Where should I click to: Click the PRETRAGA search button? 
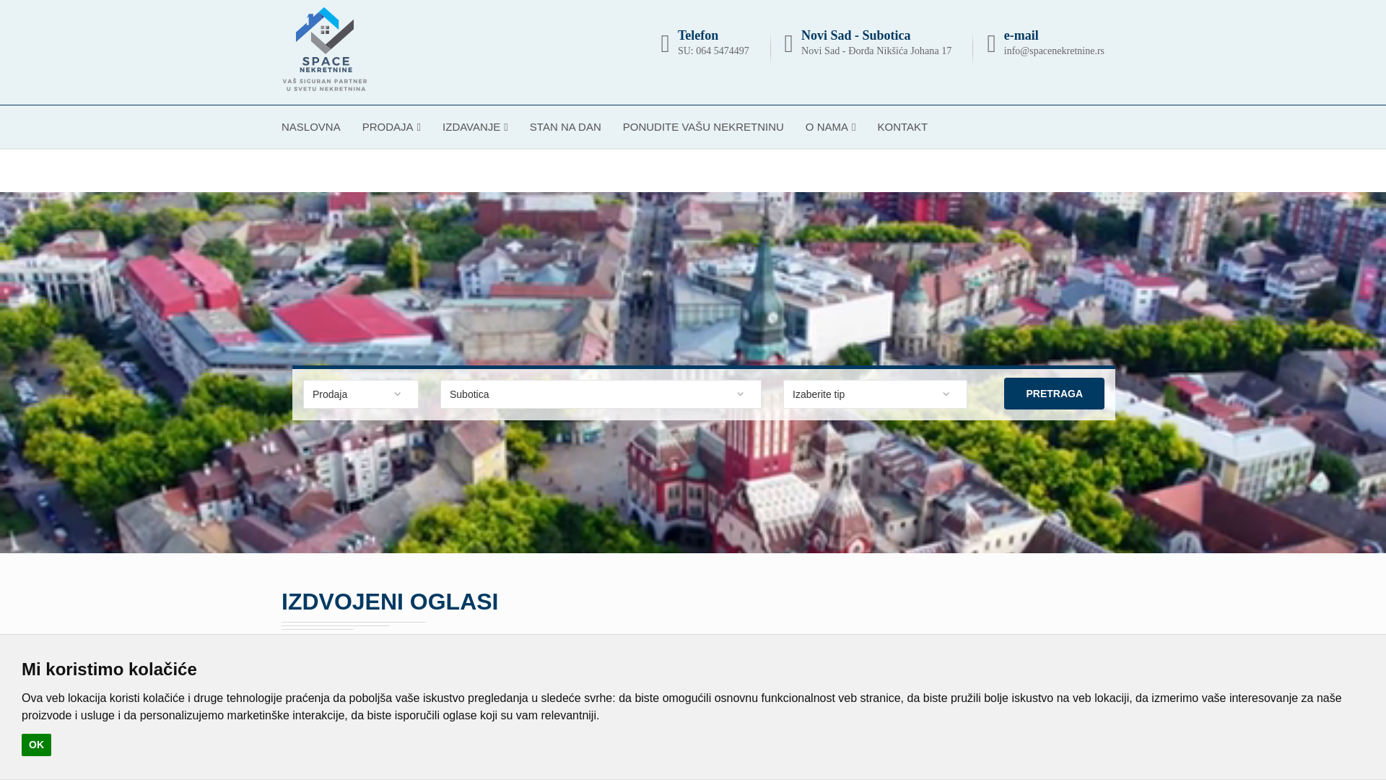tap(1054, 394)
